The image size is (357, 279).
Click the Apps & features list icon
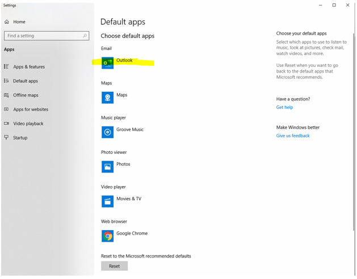[6, 66]
